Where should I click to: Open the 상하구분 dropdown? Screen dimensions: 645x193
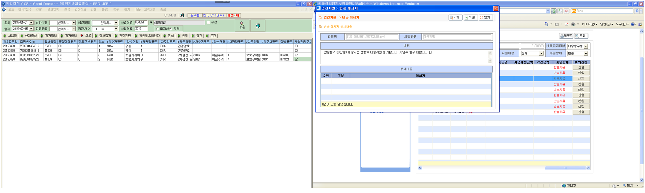pyautogui.click(x=63, y=23)
